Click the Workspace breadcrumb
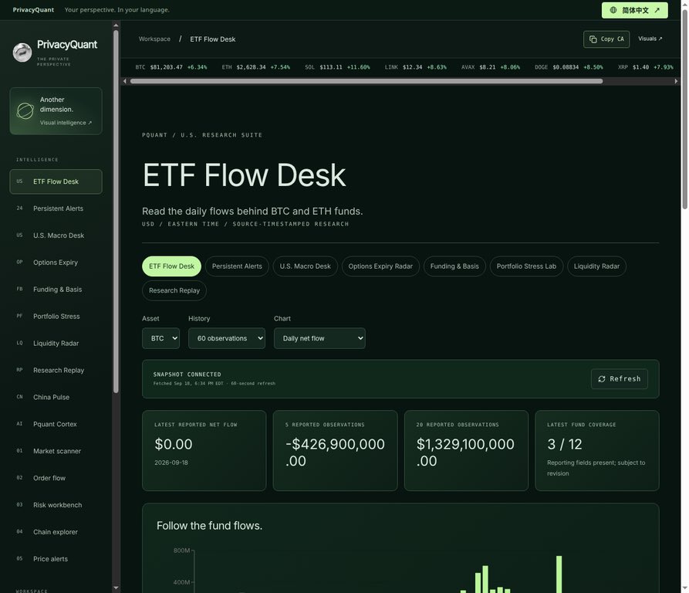This screenshot has height=593, width=689. pos(154,39)
